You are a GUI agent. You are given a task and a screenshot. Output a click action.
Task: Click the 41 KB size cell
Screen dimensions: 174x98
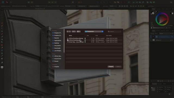(x=92, y=38)
